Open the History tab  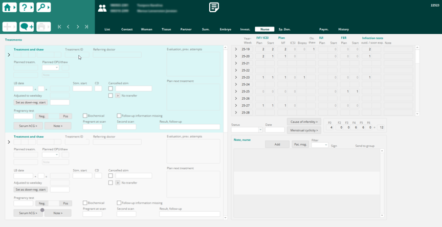pyautogui.click(x=343, y=29)
